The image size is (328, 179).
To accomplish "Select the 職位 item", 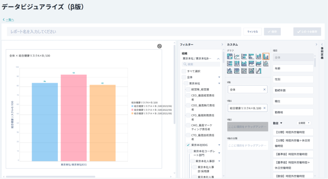I will tap(293, 101).
